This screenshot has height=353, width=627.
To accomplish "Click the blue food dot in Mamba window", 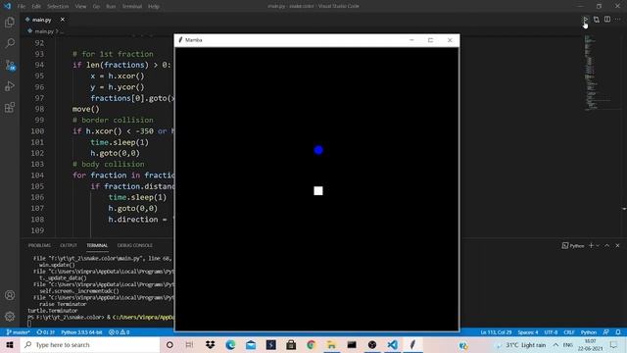I will pos(318,150).
